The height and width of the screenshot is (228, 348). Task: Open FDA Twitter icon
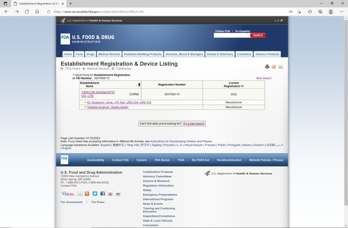[x=95, y=194]
